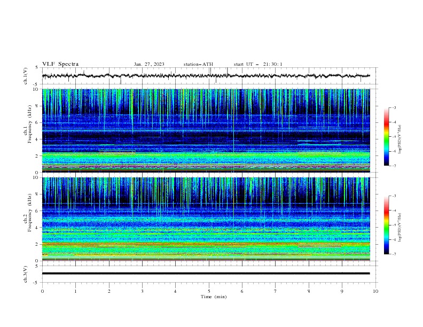Click the "Time (min)" axis title
The width and height of the screenshot is (423, 327).
click(214, 297)
